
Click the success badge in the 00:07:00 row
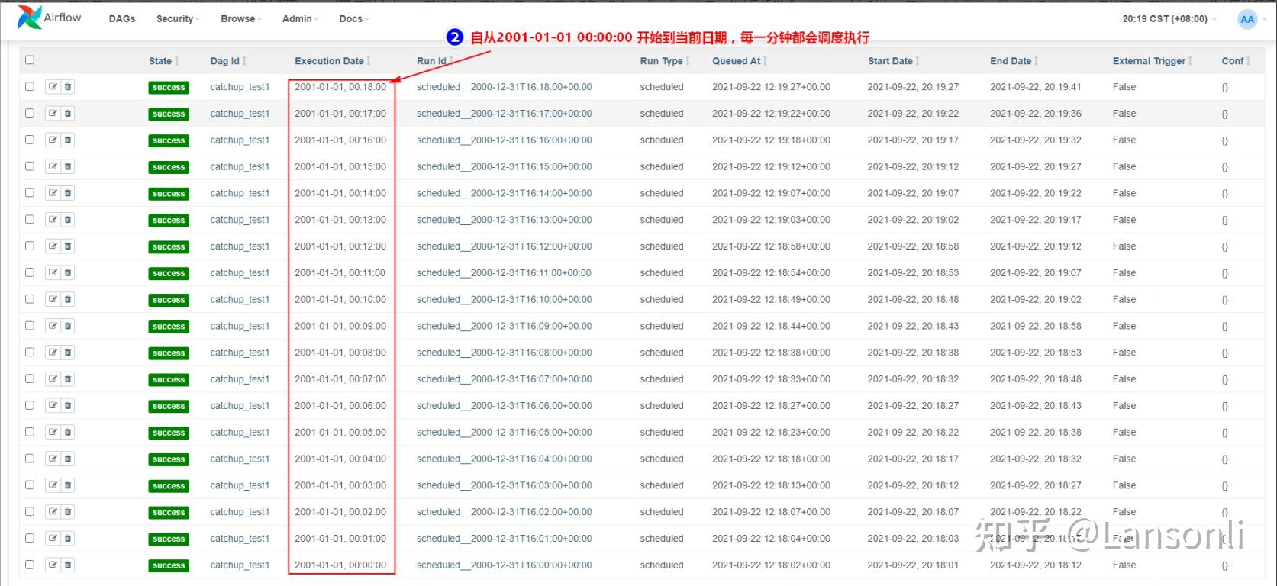(169, 379)
